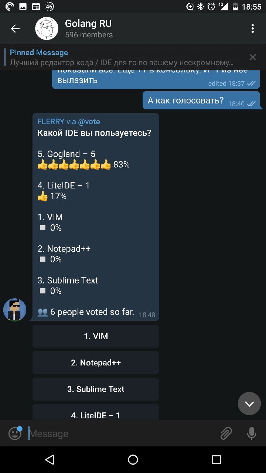Open the emoji picker smiley icon
This screenshot has width=266, height=473.
(x=15, y=433)
